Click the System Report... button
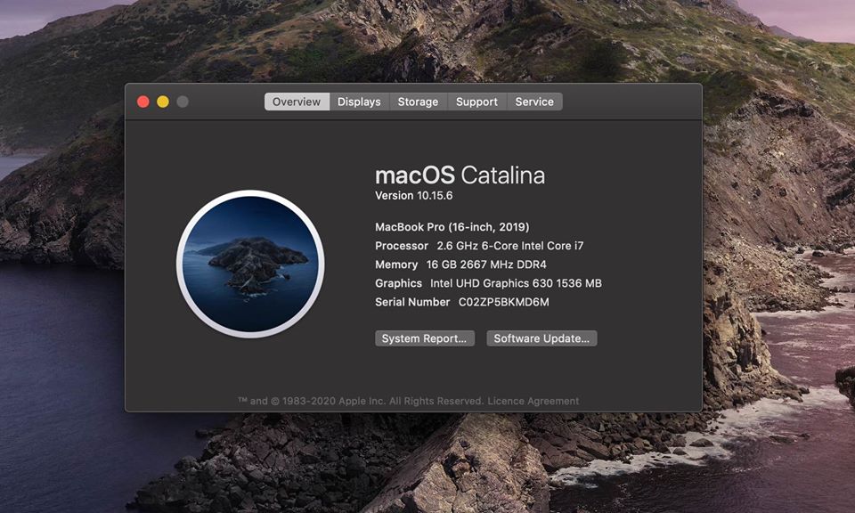855x513 pixels. (x=424, y=338)
